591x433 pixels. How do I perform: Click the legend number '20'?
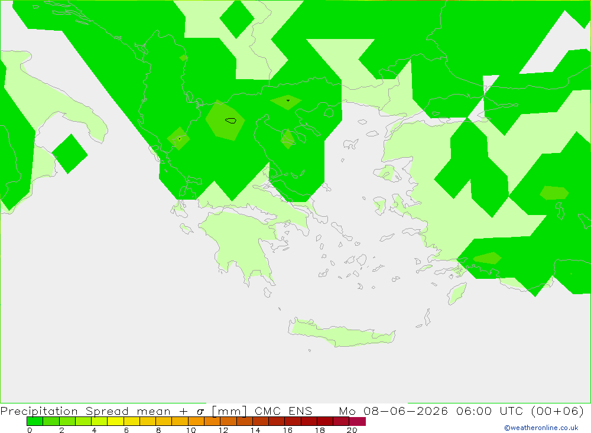coord(352,430)
